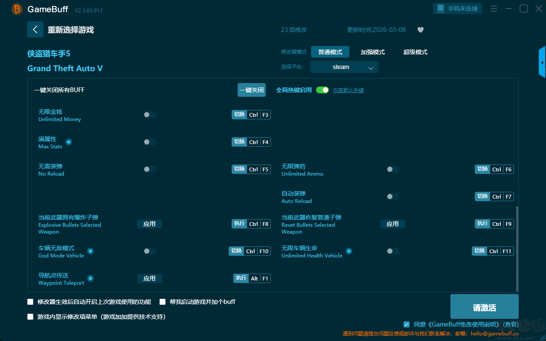Expand the blue side panel arrow tab

pyautogui.click(x=542, y=62)
